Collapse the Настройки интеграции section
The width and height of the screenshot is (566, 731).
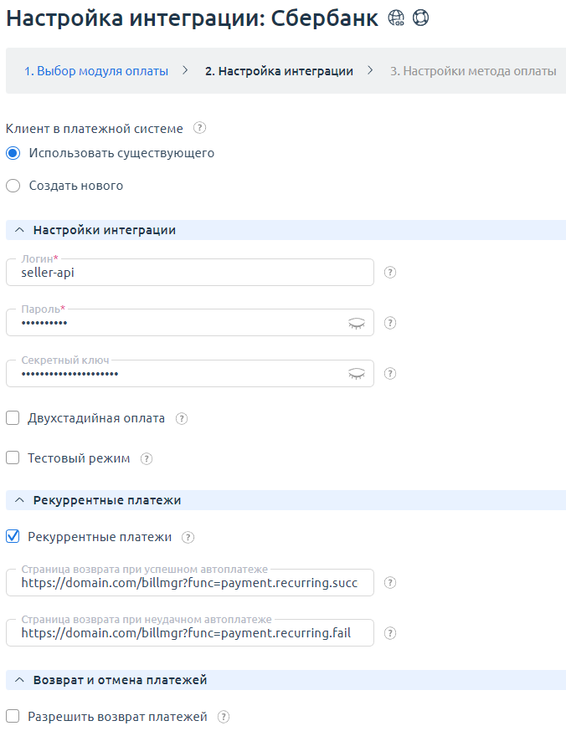click(19, 230)
